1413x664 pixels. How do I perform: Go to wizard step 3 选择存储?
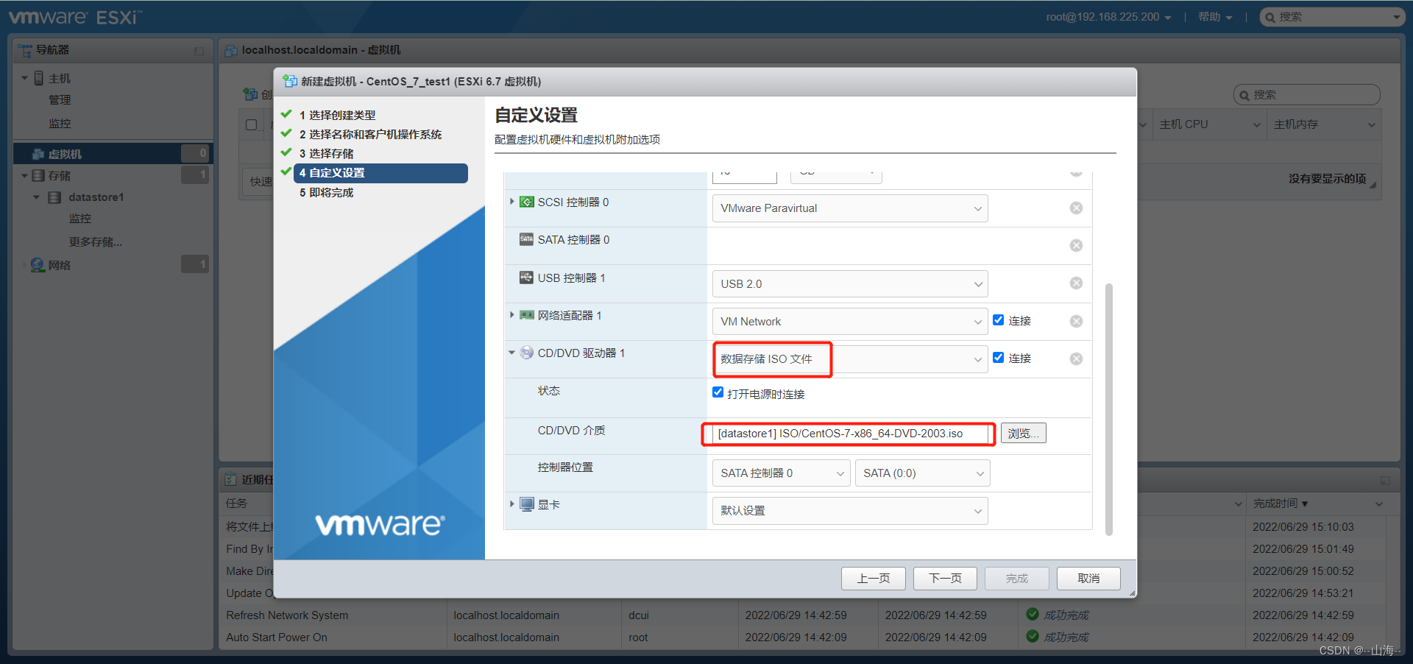pyautogui.click(x=326, y=154)
